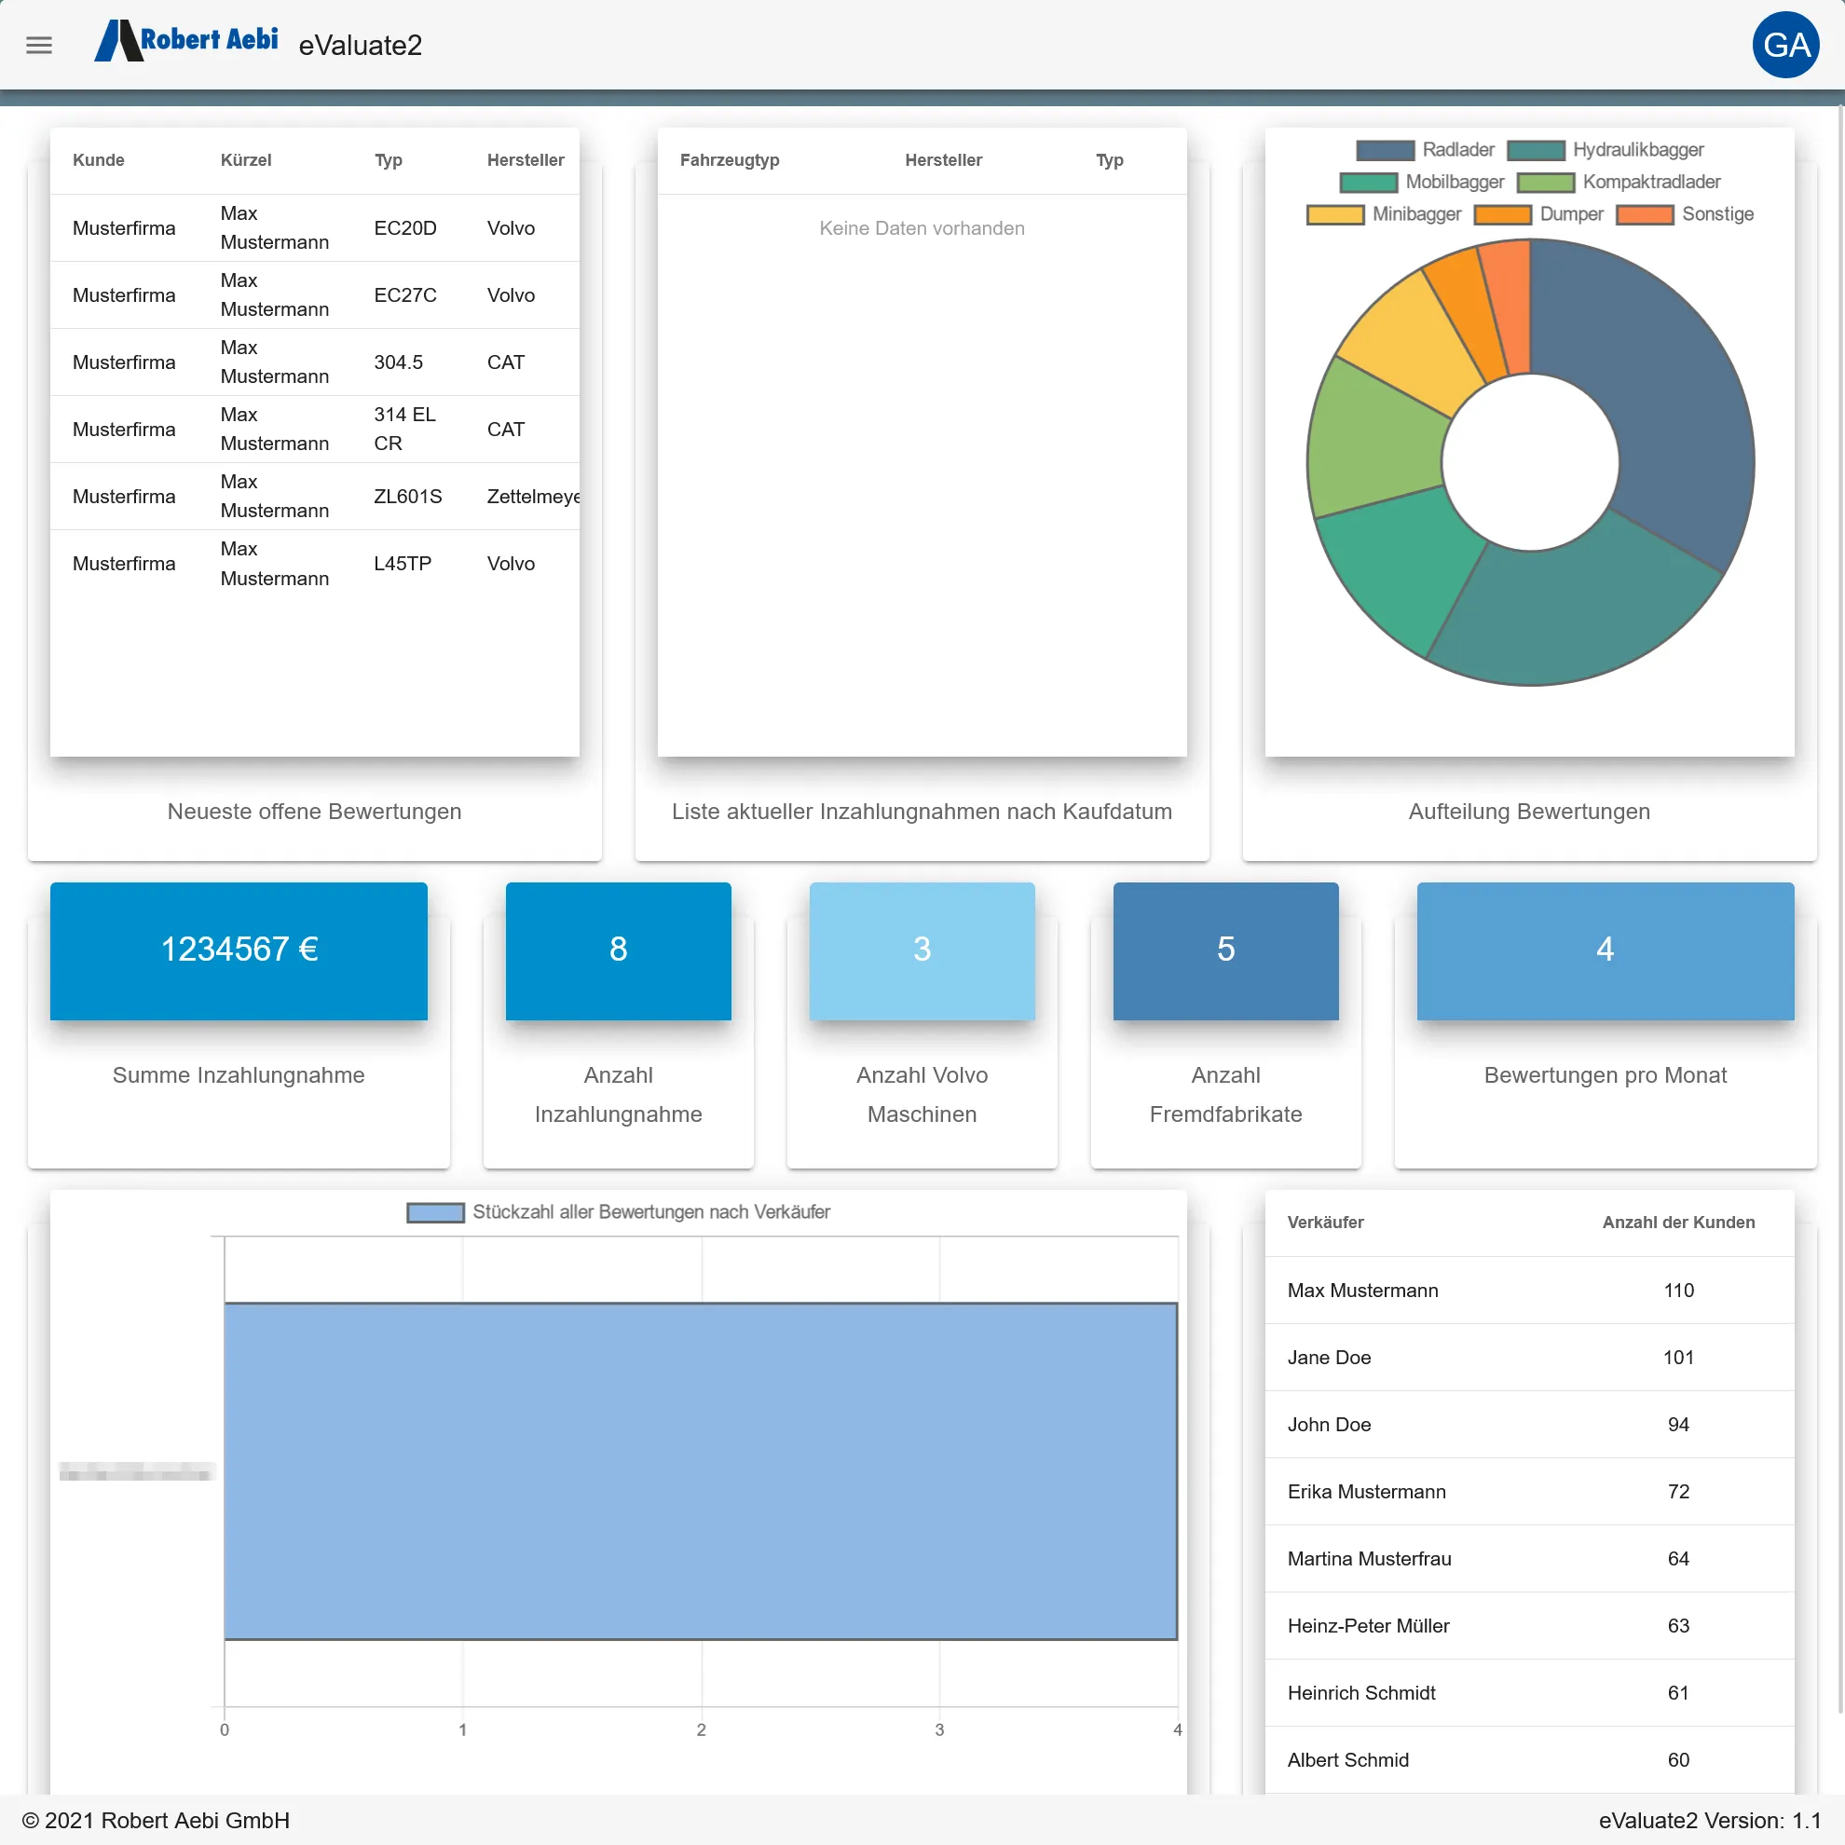Select Max Mustermann in Verkäufer table
The image size is (1845, 1845).
[x=1526, y=1291]
